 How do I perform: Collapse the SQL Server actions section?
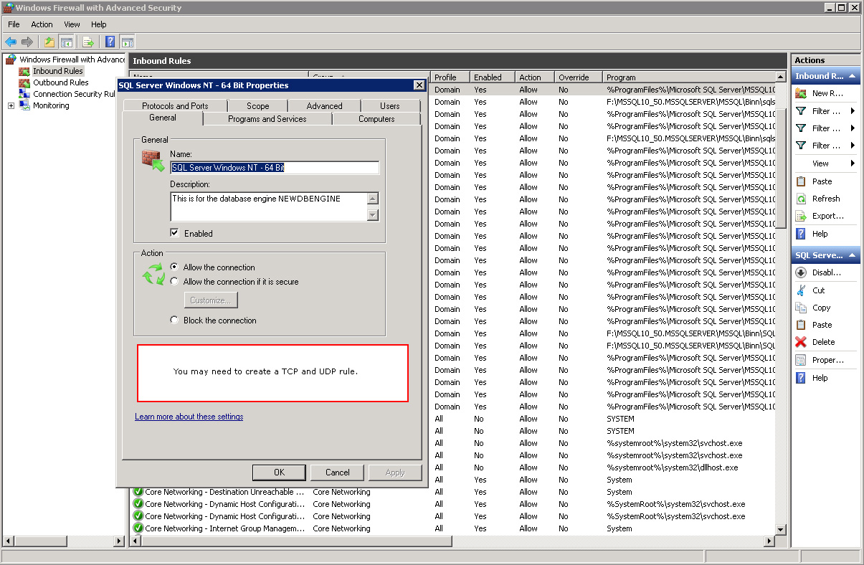(853, 255)
